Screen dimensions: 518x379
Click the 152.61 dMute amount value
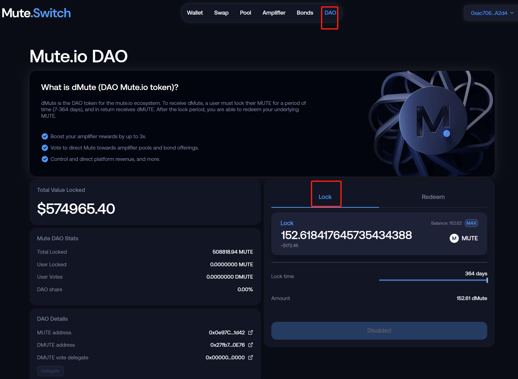(472, 298)
